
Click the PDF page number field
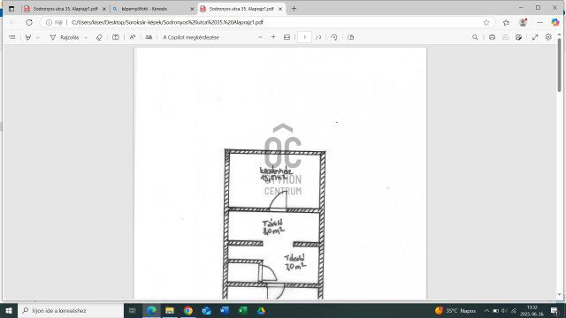pyautogui.click(x=304, y=37)
